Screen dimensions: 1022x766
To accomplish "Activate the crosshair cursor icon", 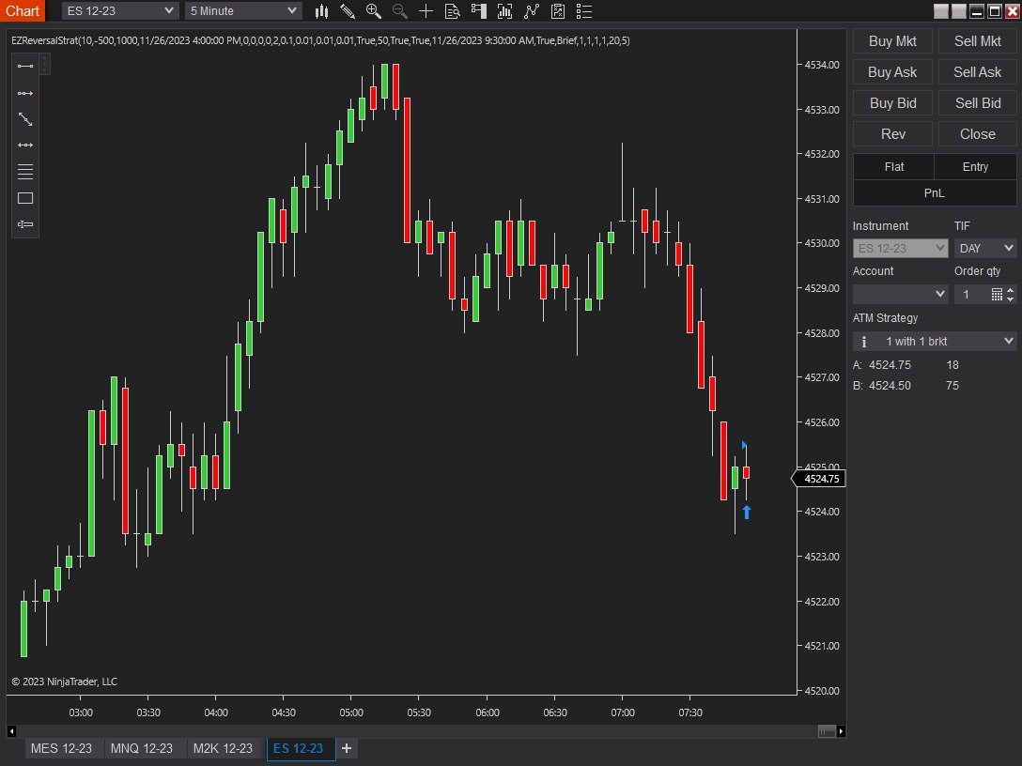I will pos(426,11).
